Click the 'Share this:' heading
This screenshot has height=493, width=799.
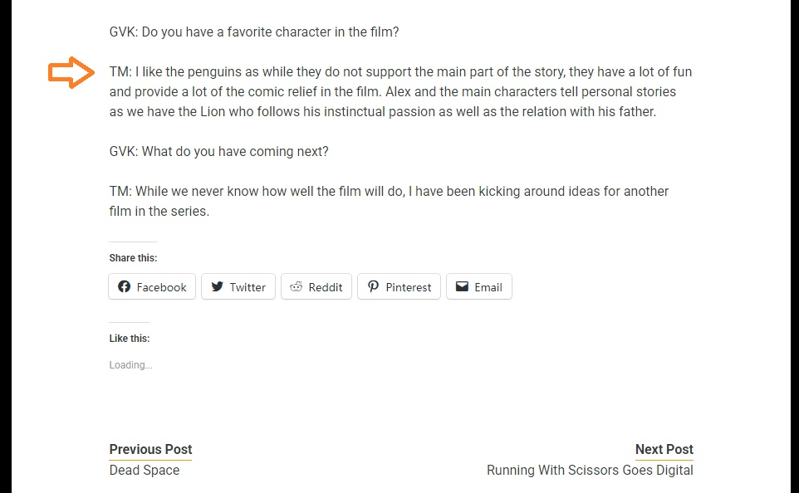click(133, 257)
